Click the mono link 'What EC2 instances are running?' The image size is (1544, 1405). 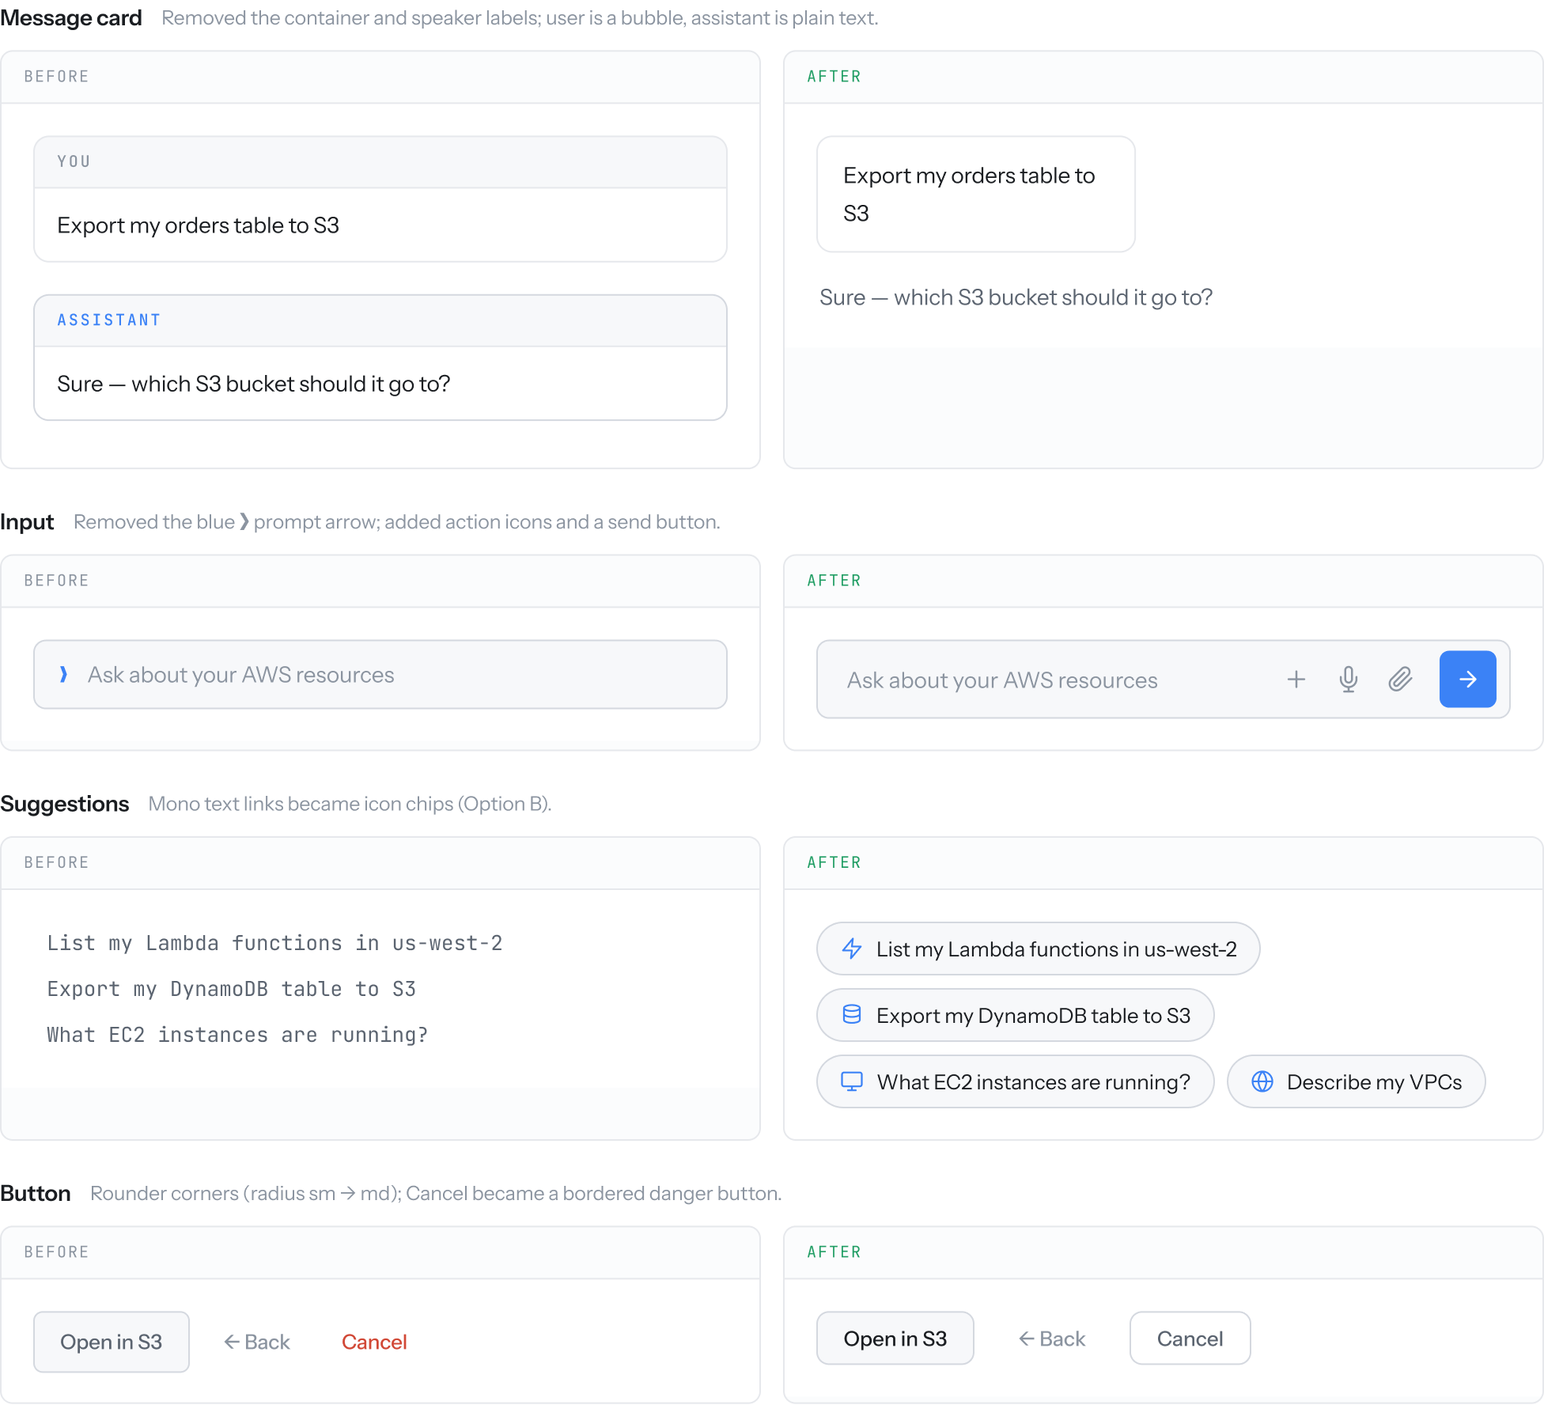(x=237, y=1035)
